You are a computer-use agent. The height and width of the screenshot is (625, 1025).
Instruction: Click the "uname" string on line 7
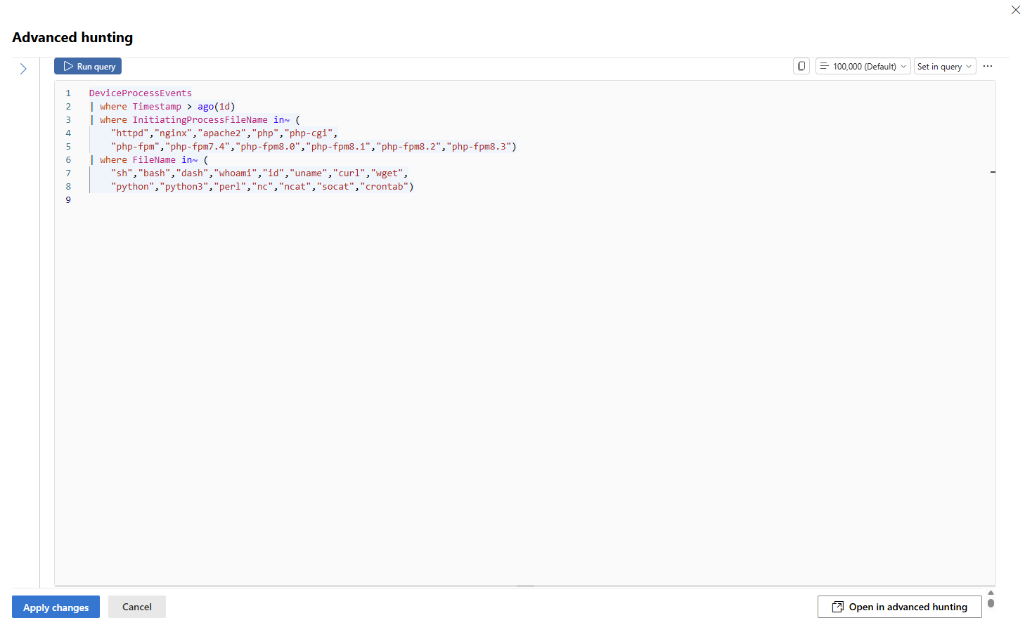(308, 173)
